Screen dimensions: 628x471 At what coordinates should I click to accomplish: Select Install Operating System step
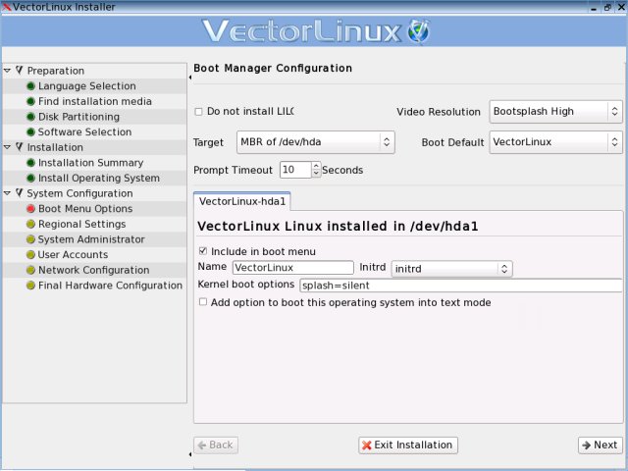(99, 178)
